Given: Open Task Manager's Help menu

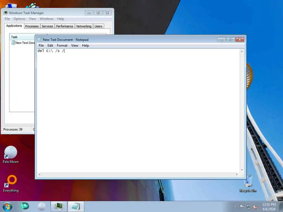Looking at the screenshot, I should point(61,19).
